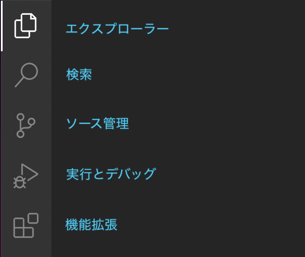Choose the blue text reading 検索
Image resolution: width=305 pixels, height=257 pixels.
tap(79, 74)
